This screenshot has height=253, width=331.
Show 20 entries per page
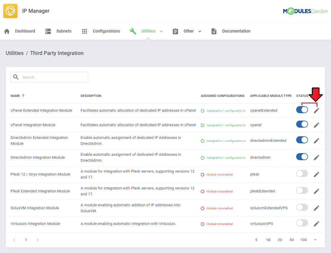(x=280, y=240)
